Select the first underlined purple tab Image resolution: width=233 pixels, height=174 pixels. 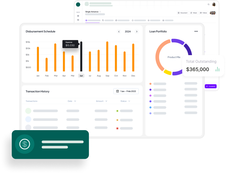point(92,20)
